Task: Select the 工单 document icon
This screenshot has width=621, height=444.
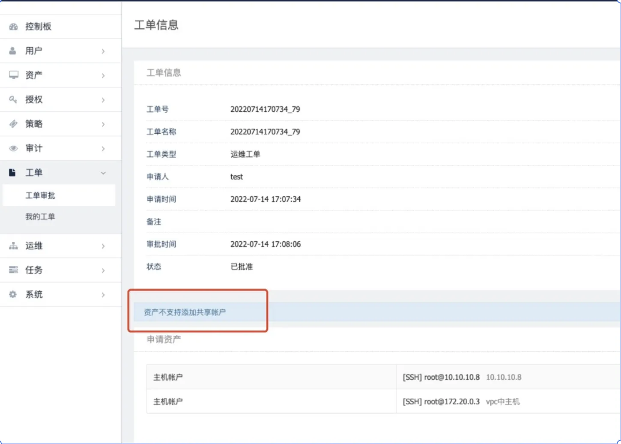Action: pyautogui.click(x=12, y=172)
